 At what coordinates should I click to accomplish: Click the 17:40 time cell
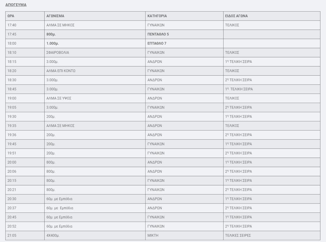pyautogui.click(x=12, y=25)
